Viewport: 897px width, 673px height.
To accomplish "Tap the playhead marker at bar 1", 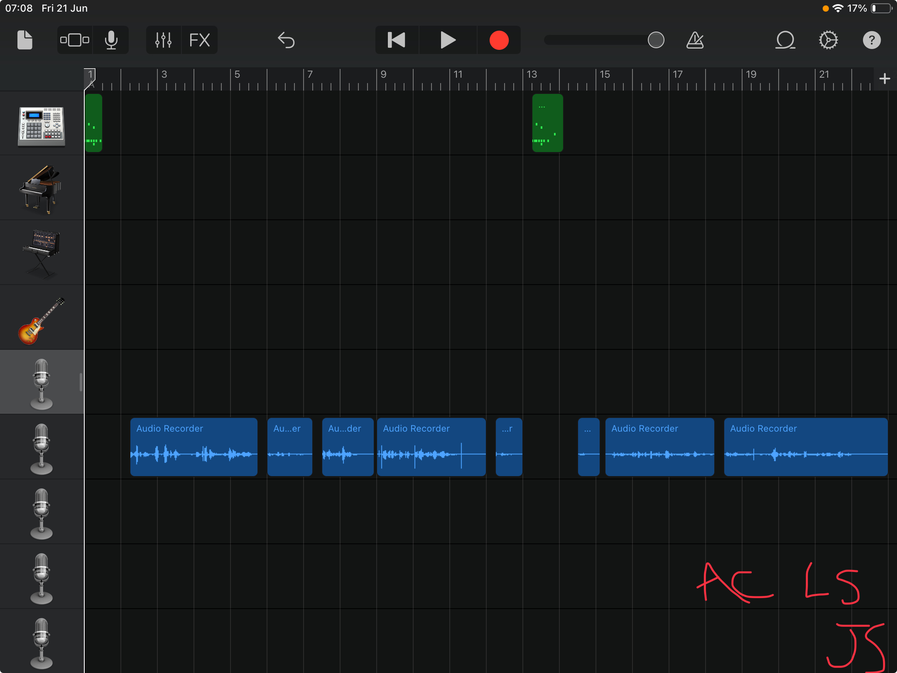I will [90, 79].
